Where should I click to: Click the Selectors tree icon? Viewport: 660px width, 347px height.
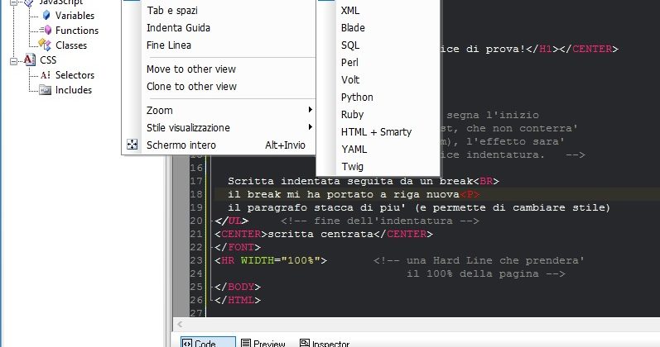click(x=46, y=75)
